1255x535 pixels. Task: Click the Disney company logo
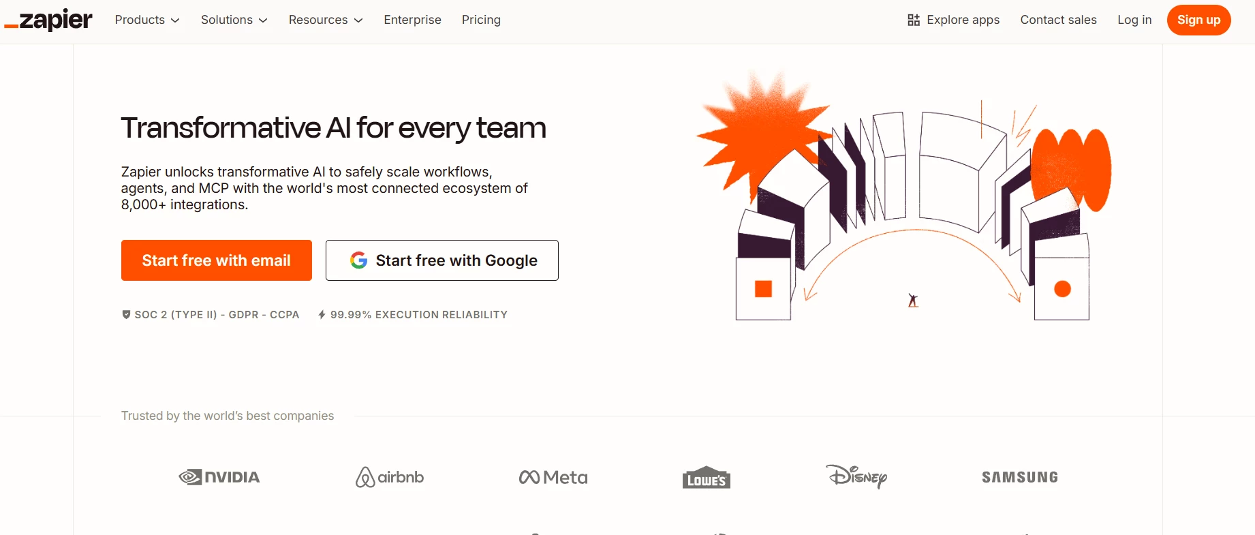point(856,476)
